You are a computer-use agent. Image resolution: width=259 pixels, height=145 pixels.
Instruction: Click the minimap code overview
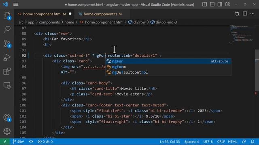(242, 35)
